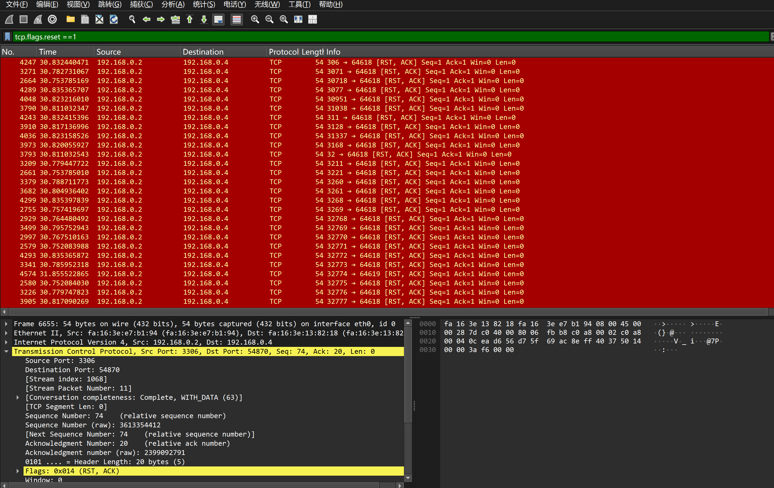The height and width of the screenshot is (488, 774).
Task: Go to specified packet icon
Action: [175, 20]
